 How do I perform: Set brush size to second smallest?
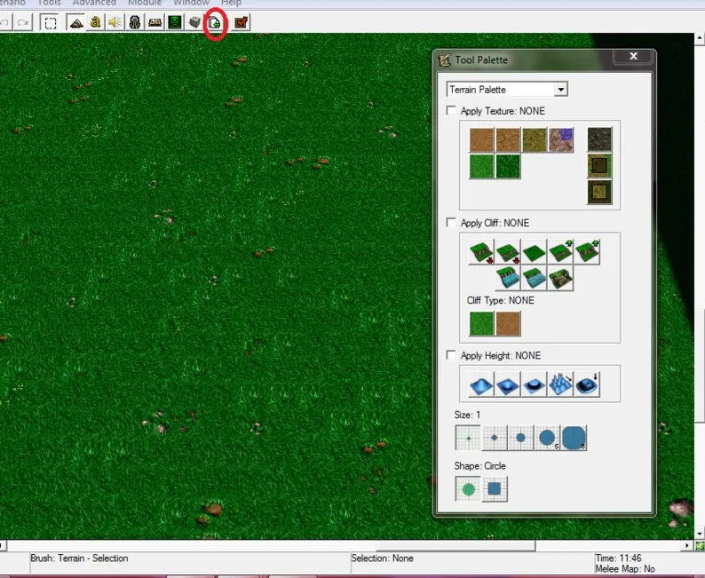(x=495, y=438)
